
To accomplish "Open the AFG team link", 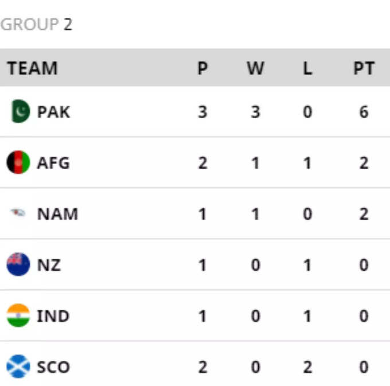I will (53, 163).
